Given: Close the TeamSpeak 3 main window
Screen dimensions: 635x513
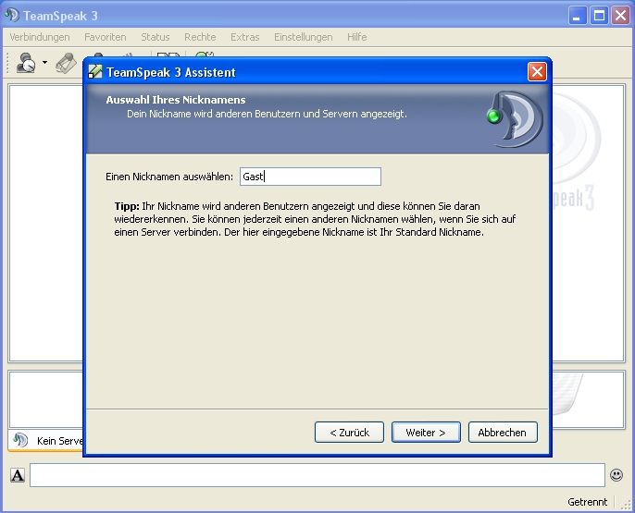Looking at the screenshot, I should (x=620, y=16).
